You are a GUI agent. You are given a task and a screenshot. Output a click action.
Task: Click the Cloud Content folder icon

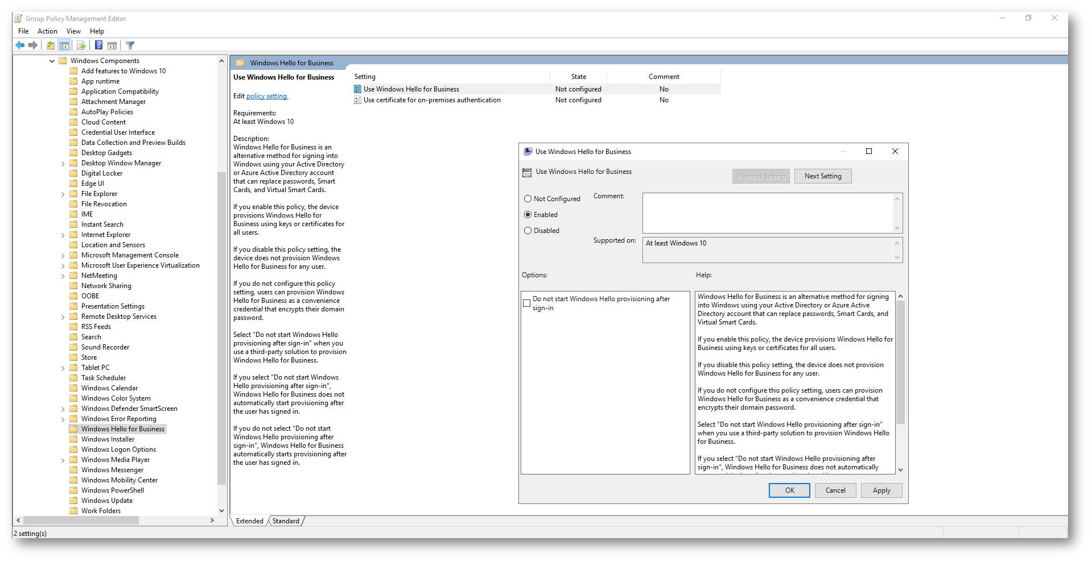click(73, 122)
